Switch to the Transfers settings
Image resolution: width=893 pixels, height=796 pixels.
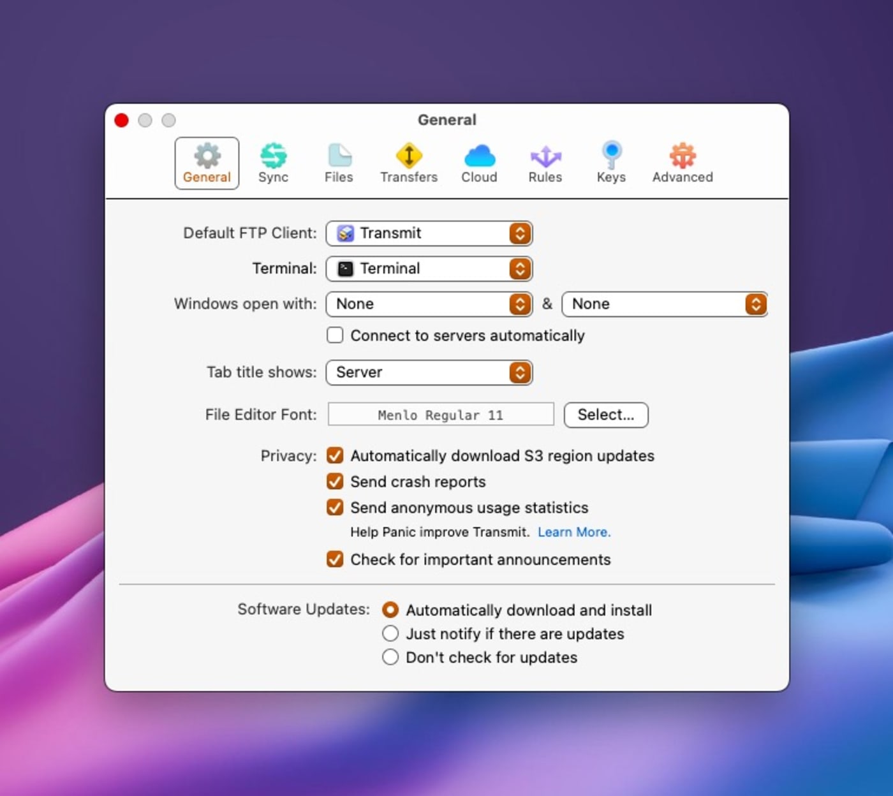(x=408, y=163)
